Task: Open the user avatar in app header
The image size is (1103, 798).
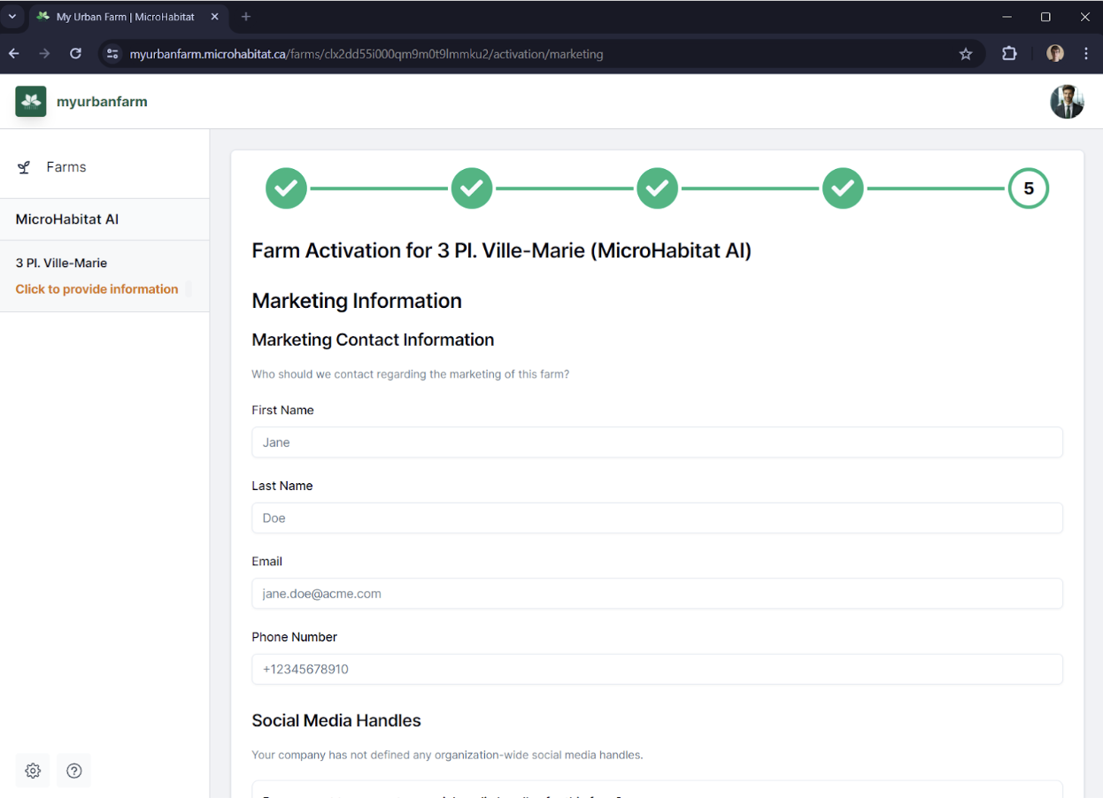Action: (x=1067, y=102)
